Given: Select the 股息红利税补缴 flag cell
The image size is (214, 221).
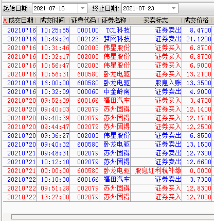Looking at the screenshot, I should tap(156, 171).
